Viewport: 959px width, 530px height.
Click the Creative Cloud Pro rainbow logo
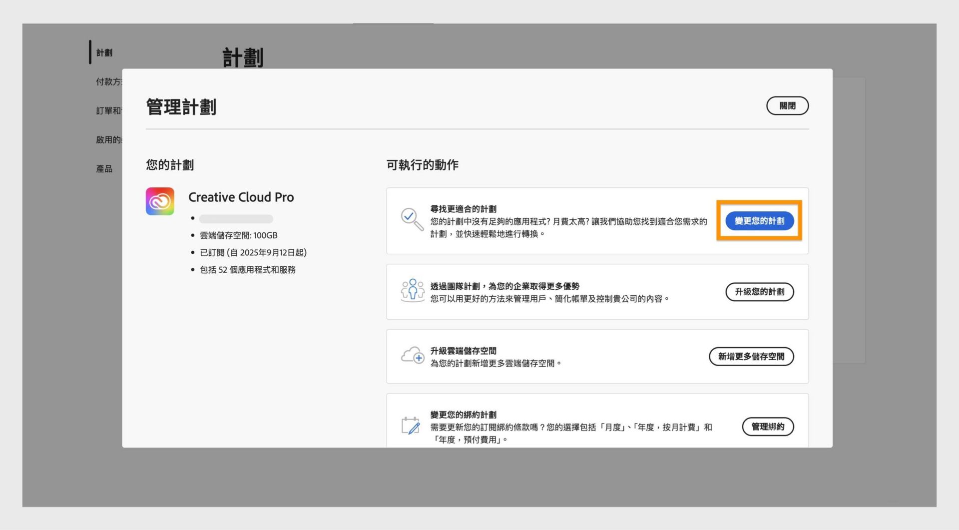tap(160, 202)
